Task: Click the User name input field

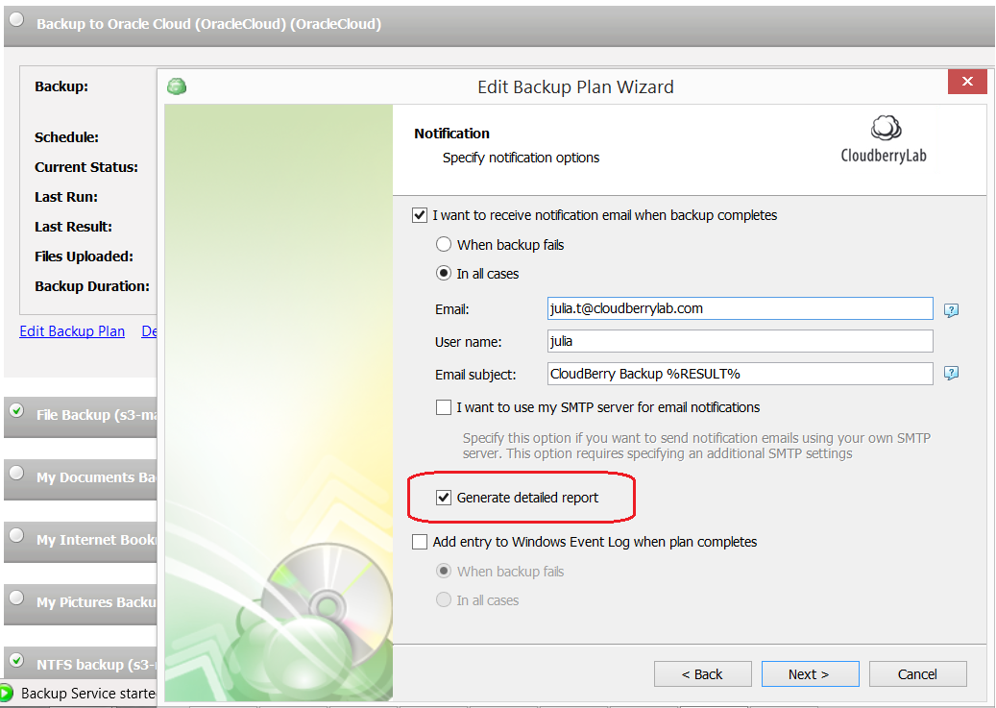Action: (x=740, y=341)
